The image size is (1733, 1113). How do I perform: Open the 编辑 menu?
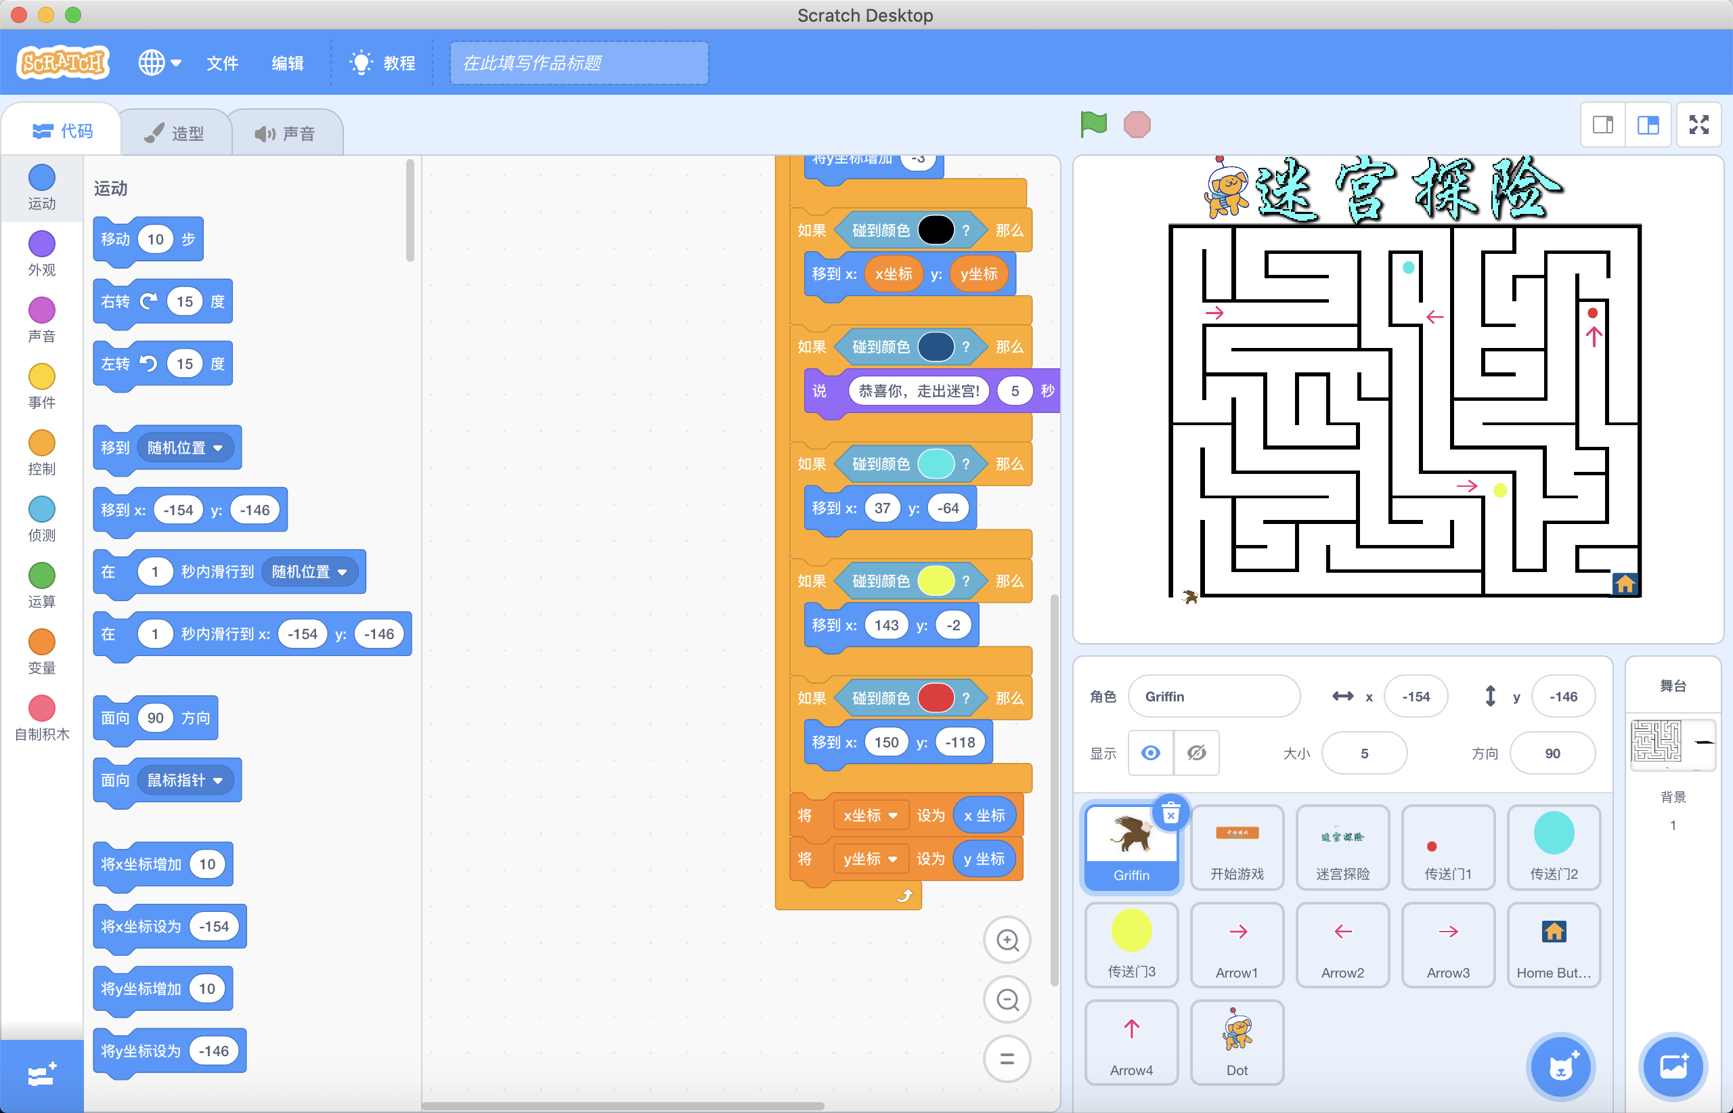point(287,63)
